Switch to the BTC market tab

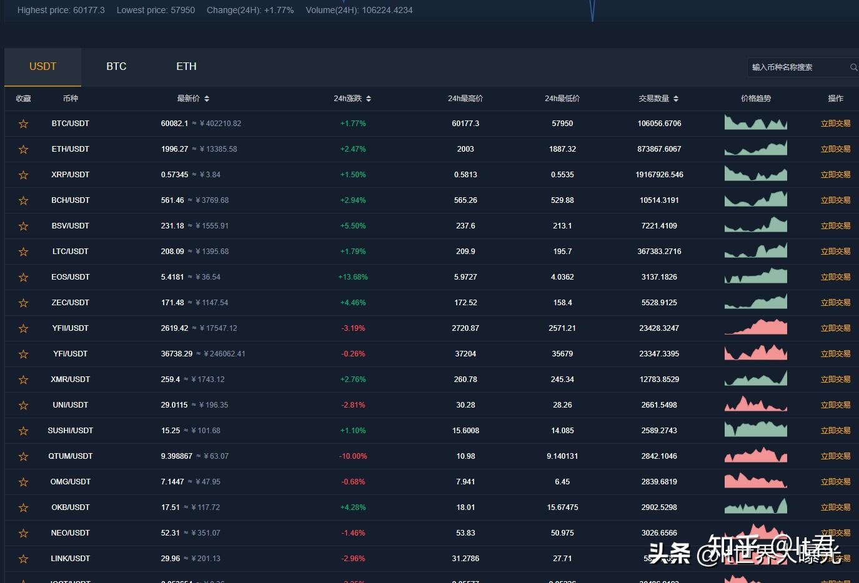click(116, 67)
